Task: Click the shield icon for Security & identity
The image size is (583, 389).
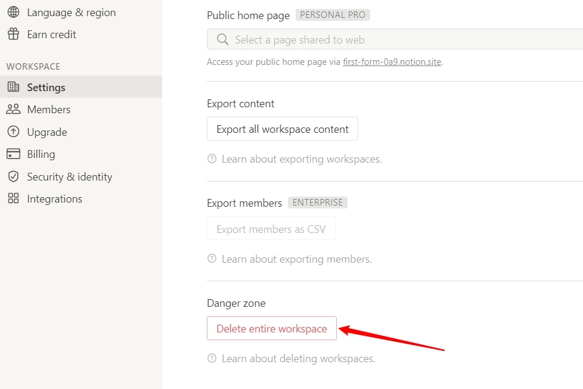Action: (x=13, y=176)
